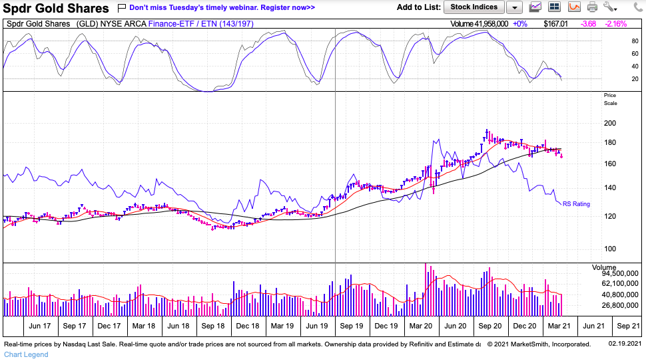Select Mar 20 on the time axis
Image resolution: width=646 pixels, height=359 pixels.
pyautogui.click(x=420, y=326)
